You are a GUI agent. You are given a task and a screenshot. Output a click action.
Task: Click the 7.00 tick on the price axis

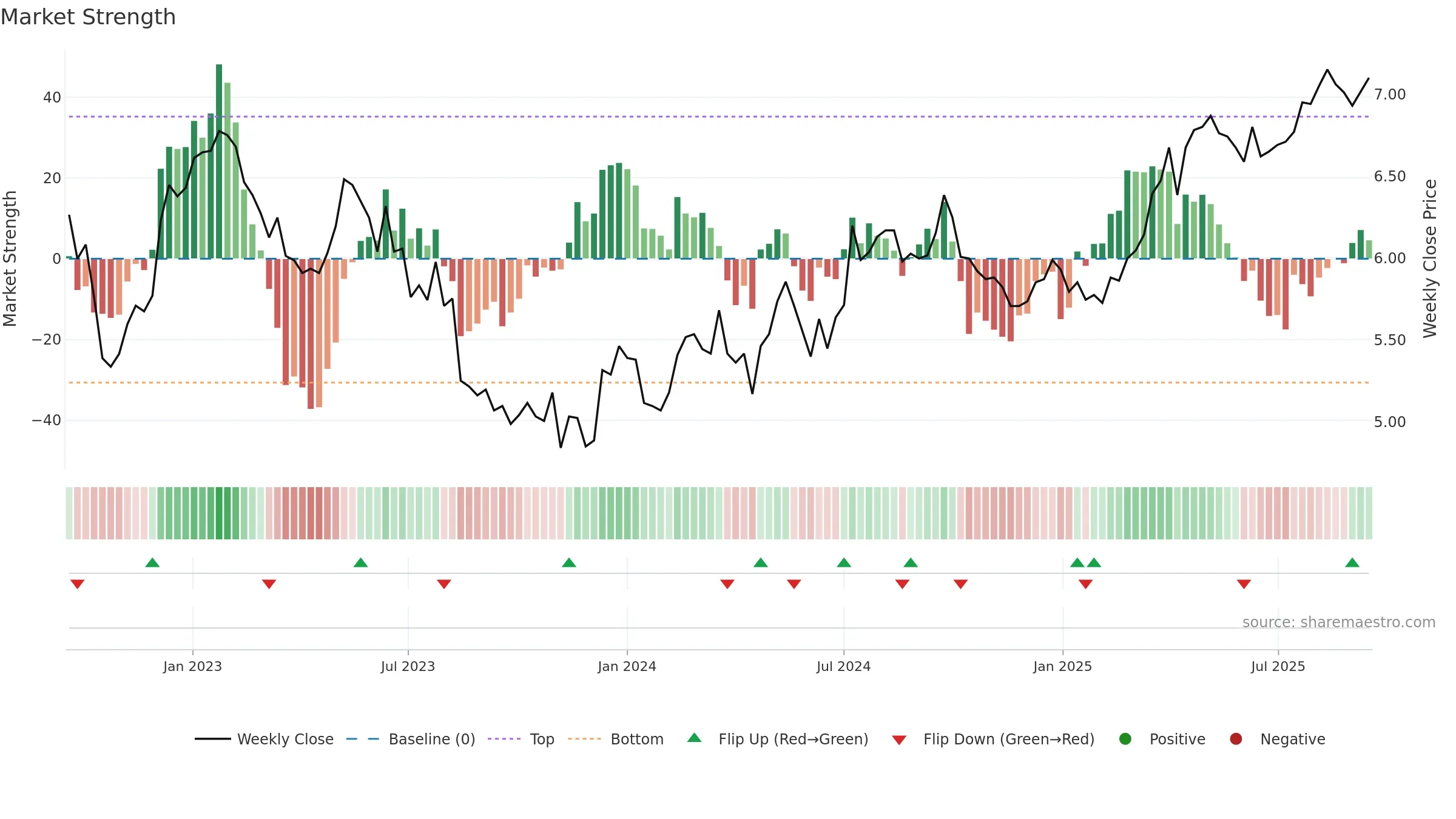click(1390, 95)
